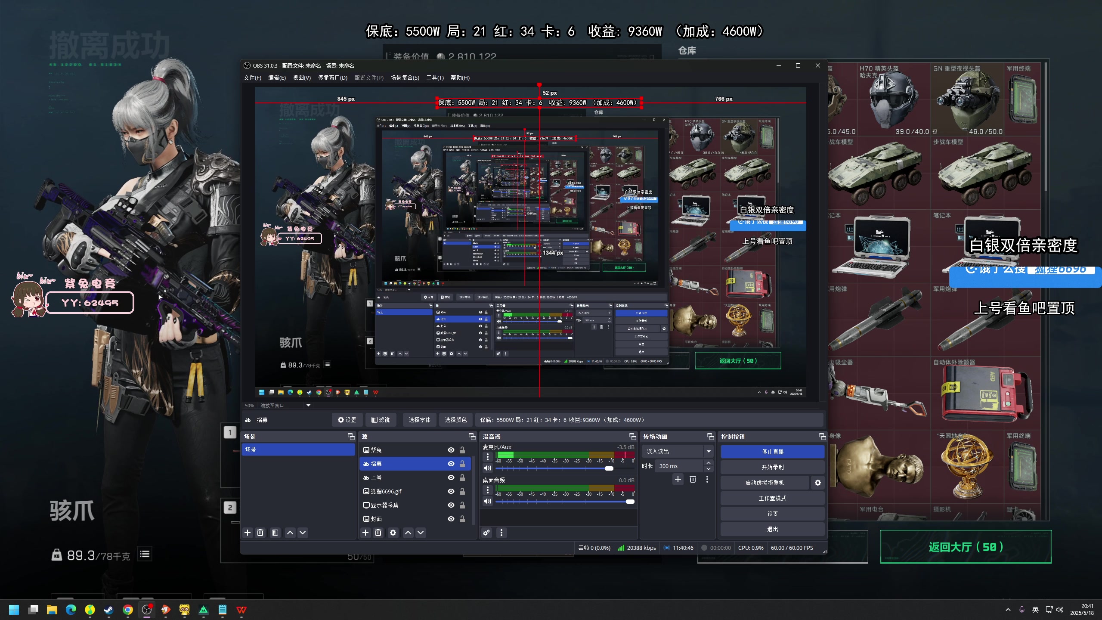Image resolution: width=1102 pixels, height=620 pixels.
Task: Open Steam from Windows taskbar
Action: tap(108, 610)
